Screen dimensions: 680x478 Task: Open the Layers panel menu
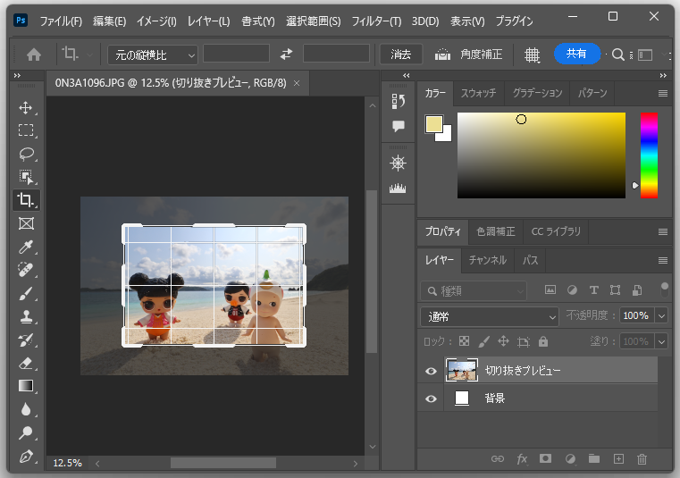[x=663, y=260]
